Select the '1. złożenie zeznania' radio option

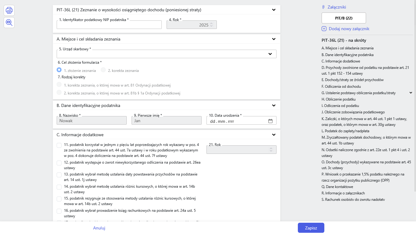[59, 70]
